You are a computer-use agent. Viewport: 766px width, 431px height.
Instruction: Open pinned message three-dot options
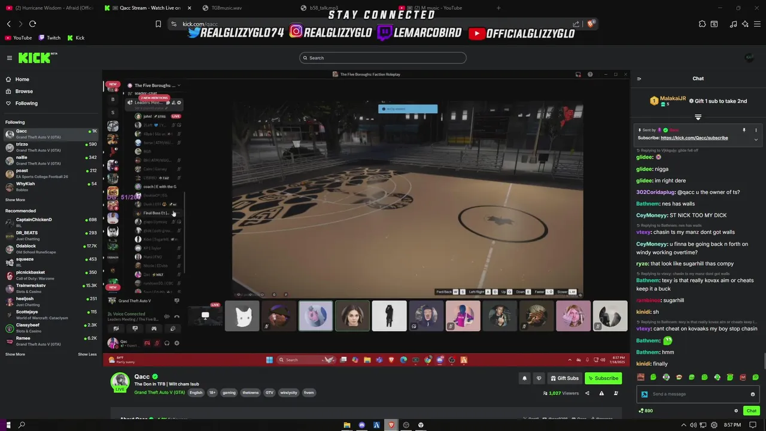coord(756,130)
